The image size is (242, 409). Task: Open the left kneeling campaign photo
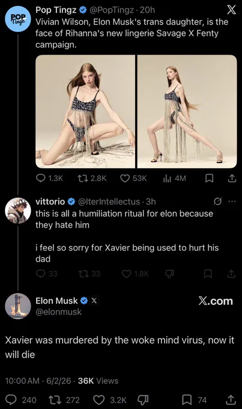[85, 111]
